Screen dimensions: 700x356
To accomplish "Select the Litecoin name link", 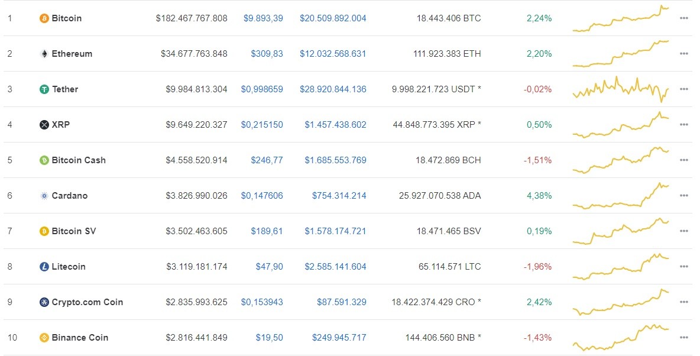I will (x=67, y=266).
